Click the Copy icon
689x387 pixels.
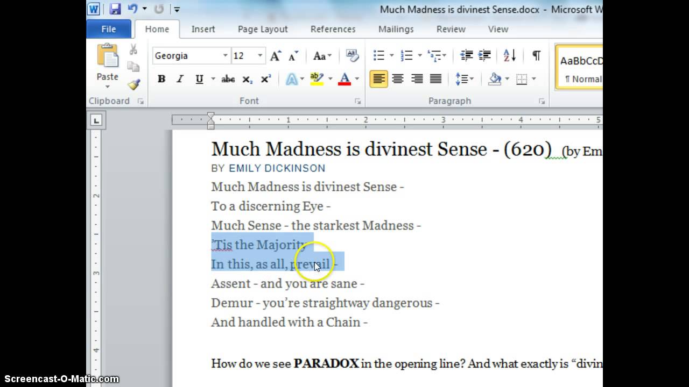point(133,67)
